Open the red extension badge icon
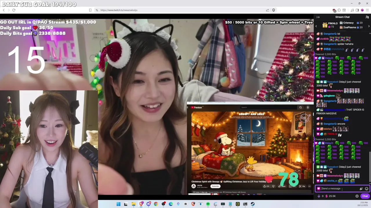Image resolution: width=371 pixels, height=208 pixels. (334, 10)
